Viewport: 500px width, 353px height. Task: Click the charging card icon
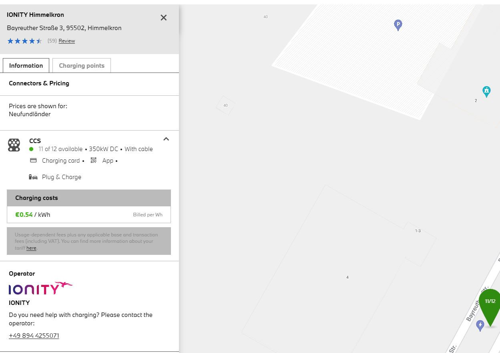34,160
